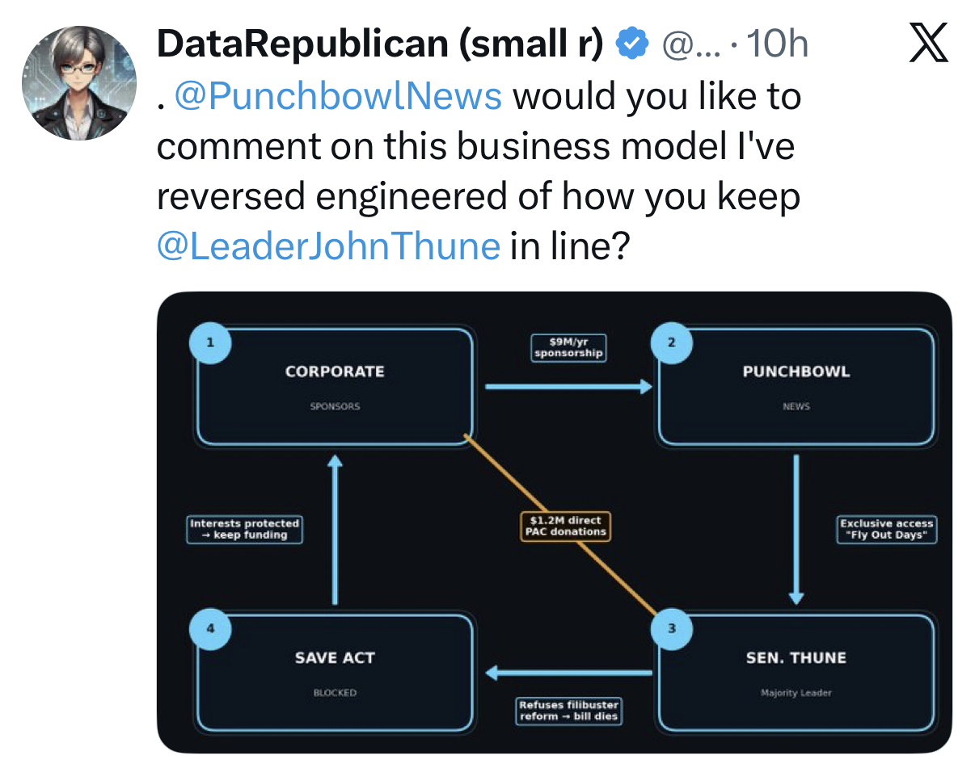Viewport: 975px width, 764px height.
Task: Click the number 3 circle badge
Action: pyautogui.click(x=671, y=628)
